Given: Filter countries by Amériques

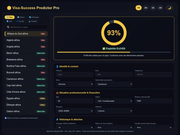Looking at the screenshot, I should pos(34,17).
